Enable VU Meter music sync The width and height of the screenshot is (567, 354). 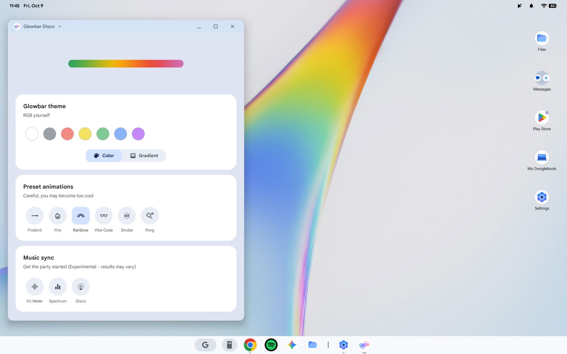point(34,287)
